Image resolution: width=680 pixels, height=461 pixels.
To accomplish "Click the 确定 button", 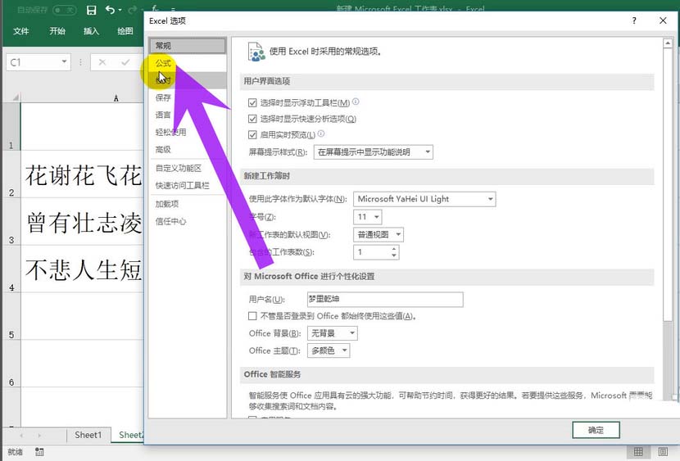I will click(596, 430).
